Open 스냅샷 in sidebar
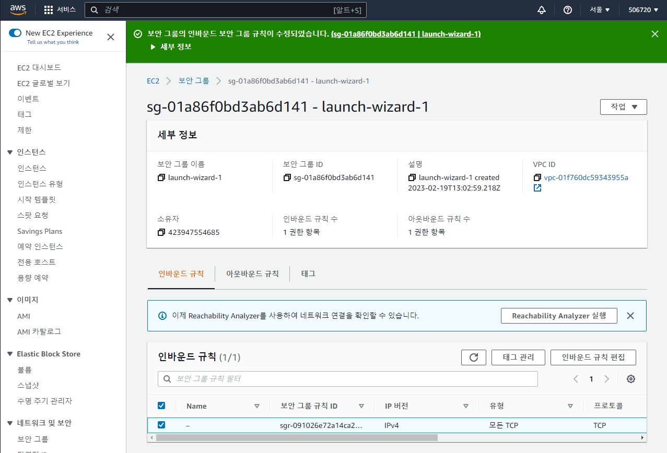 [x=28, y=386]
